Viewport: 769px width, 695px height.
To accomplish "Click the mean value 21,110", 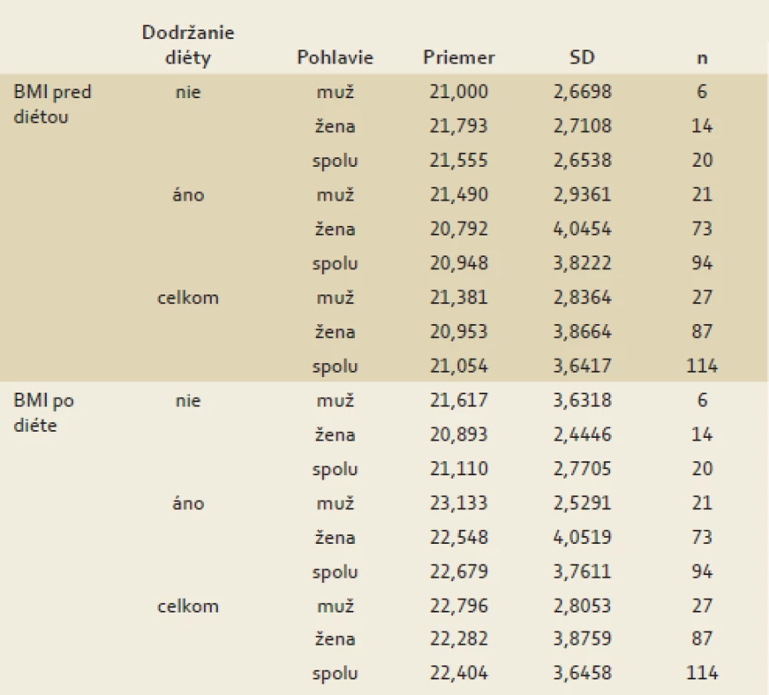I will [x=458, y=469].
